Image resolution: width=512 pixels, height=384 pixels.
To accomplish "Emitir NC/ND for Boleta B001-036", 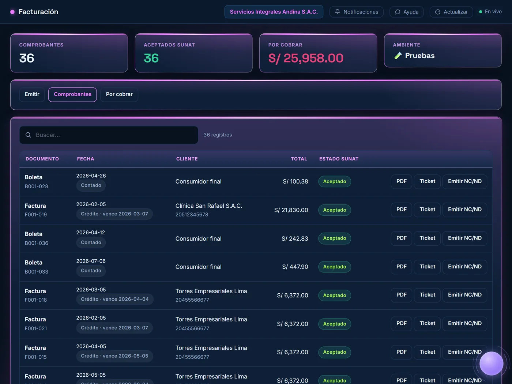I will point(465,238).
